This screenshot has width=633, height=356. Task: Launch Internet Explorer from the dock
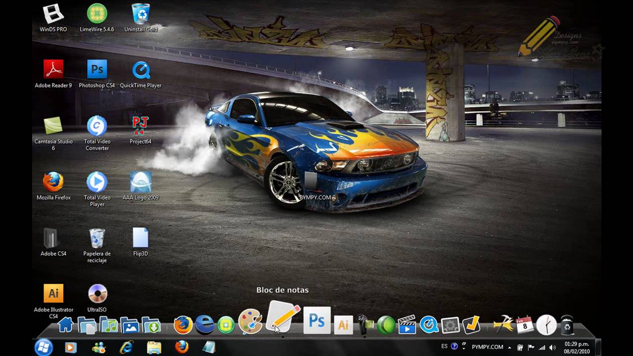204,324
